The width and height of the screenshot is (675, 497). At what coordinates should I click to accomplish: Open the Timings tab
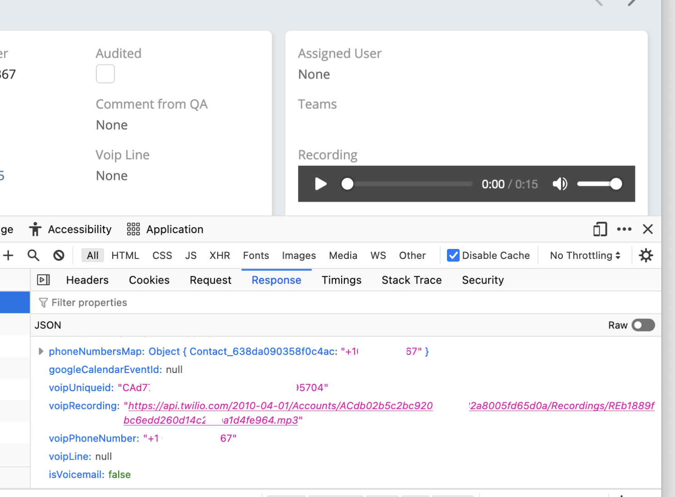tap(341, 280)
